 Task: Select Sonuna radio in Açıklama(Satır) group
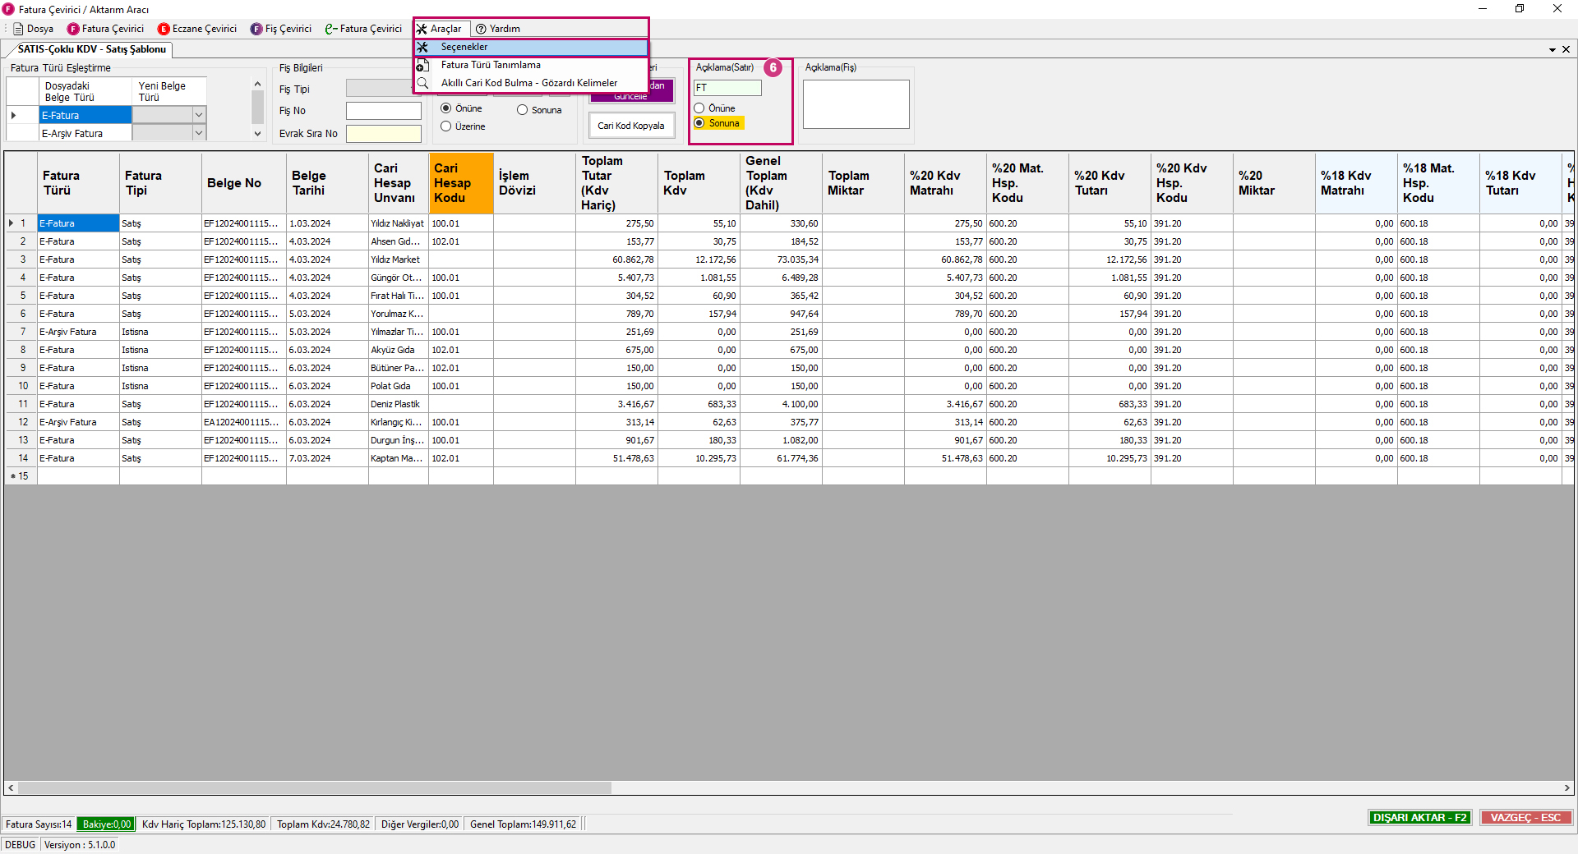[699, 123]
